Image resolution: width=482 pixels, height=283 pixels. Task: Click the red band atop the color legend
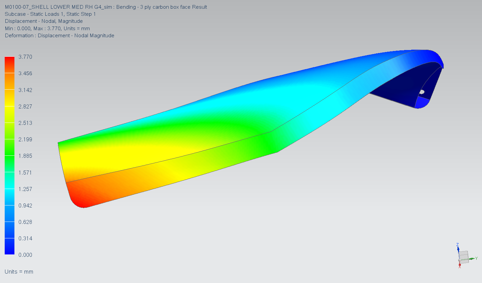(9, 64)
